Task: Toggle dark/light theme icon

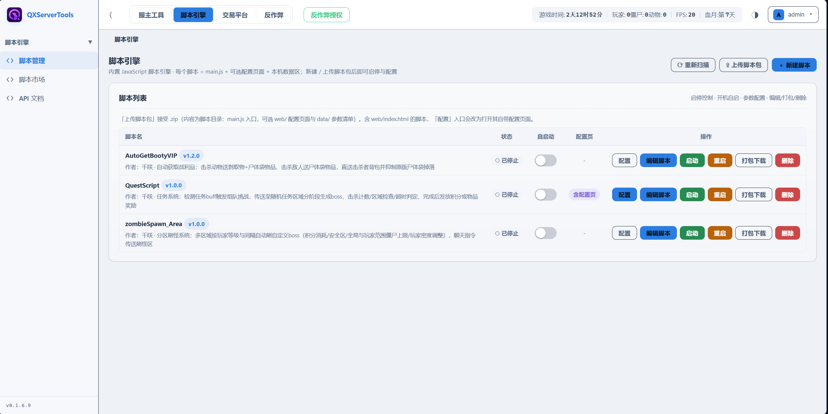Action: tap(755, 15)
